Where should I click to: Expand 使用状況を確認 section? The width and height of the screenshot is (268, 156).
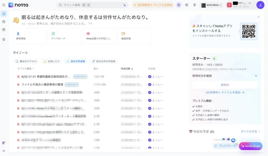tap(225, 76)
